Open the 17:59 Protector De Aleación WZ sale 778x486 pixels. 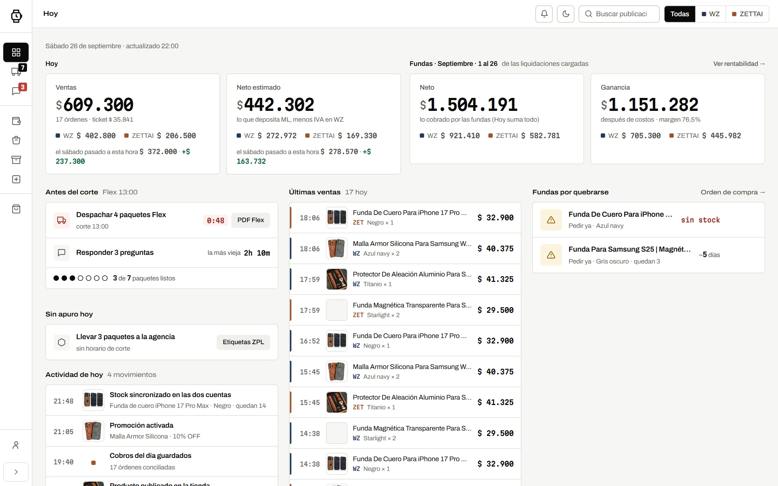pyautogui.click(x=405, y=279)
